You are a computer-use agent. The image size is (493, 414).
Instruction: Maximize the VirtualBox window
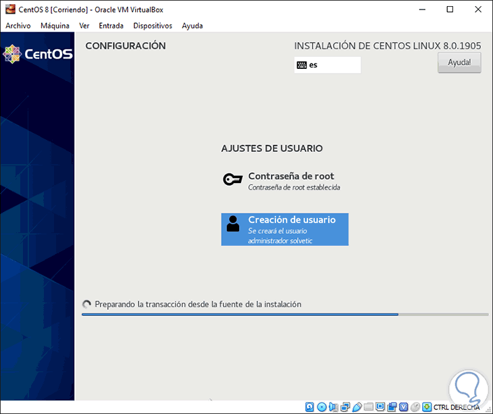click(x=450, y=9)
